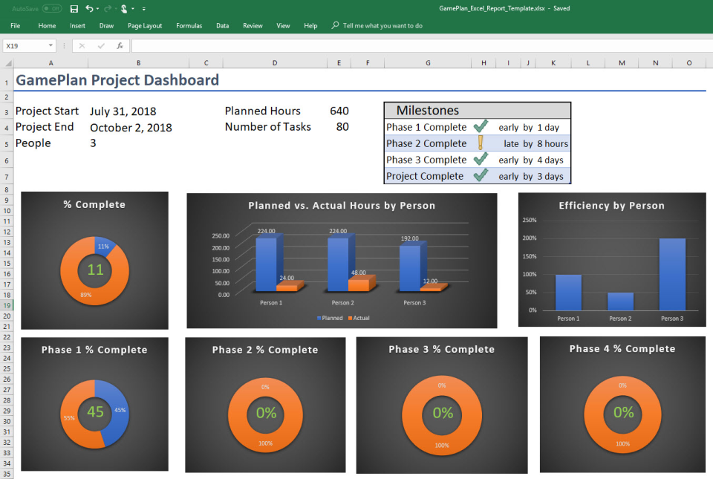The width and height of the screenshot is (713, 479).
Task: Click the File menu
Action: 15,25
